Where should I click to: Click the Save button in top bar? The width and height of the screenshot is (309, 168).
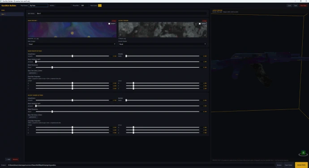(x=296, y=5)
